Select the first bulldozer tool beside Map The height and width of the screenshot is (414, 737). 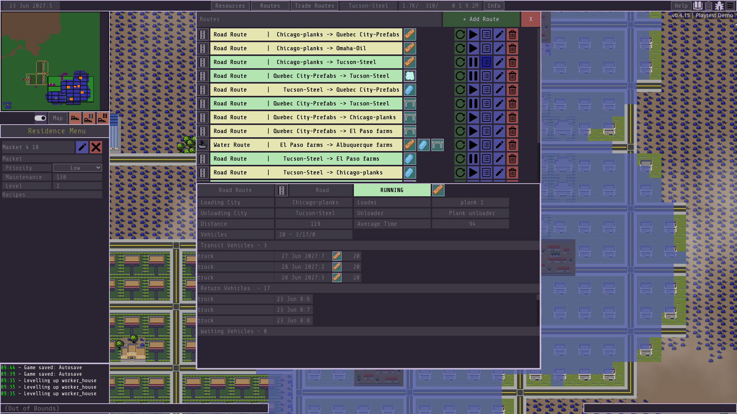pos(75,118)
